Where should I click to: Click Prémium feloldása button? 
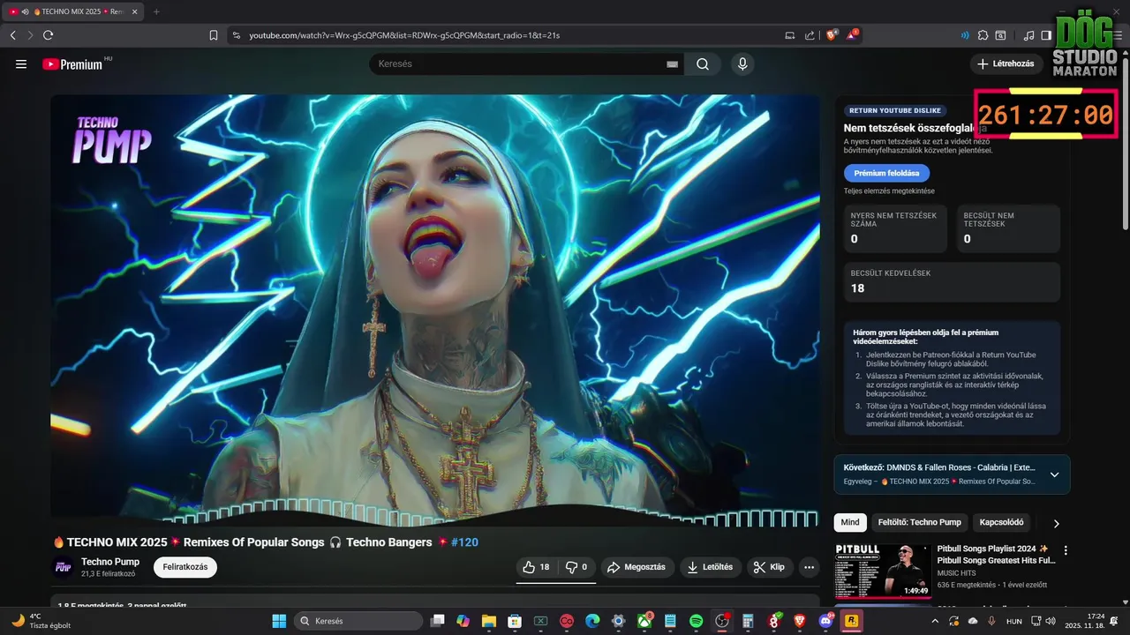886,173
